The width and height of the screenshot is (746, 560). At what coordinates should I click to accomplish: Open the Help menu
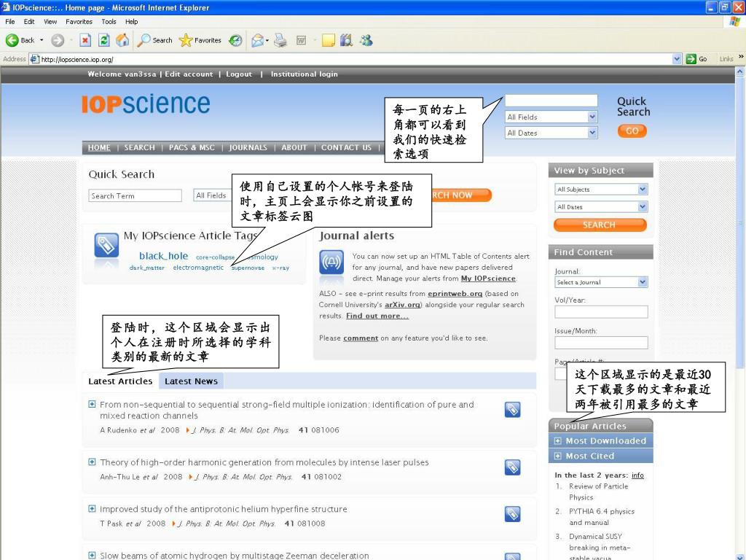pyautogui.click(x=131, y=21)
